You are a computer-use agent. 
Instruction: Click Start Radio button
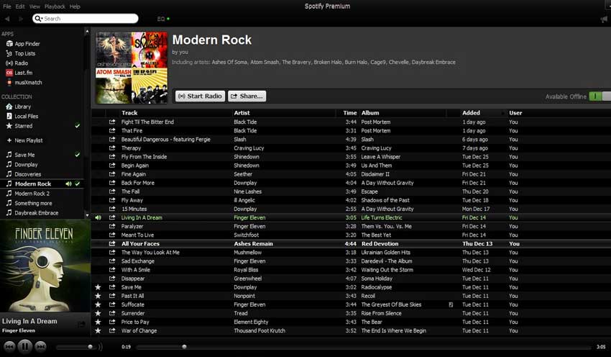tap(200, 96)
